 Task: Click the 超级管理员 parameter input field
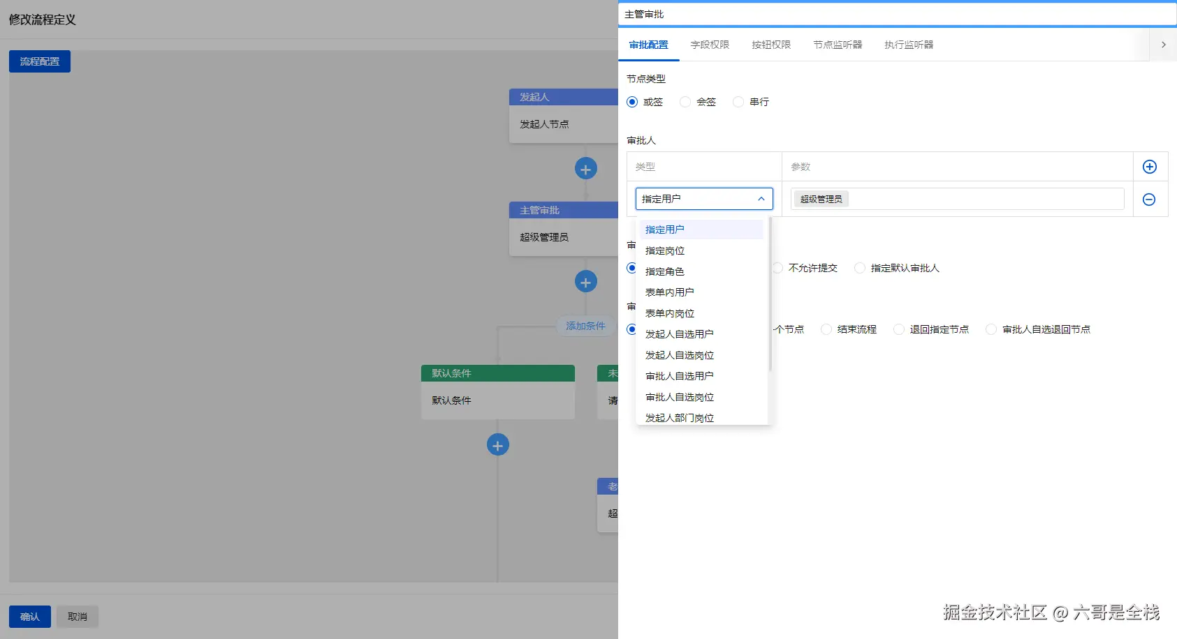(x=956, y=198)
